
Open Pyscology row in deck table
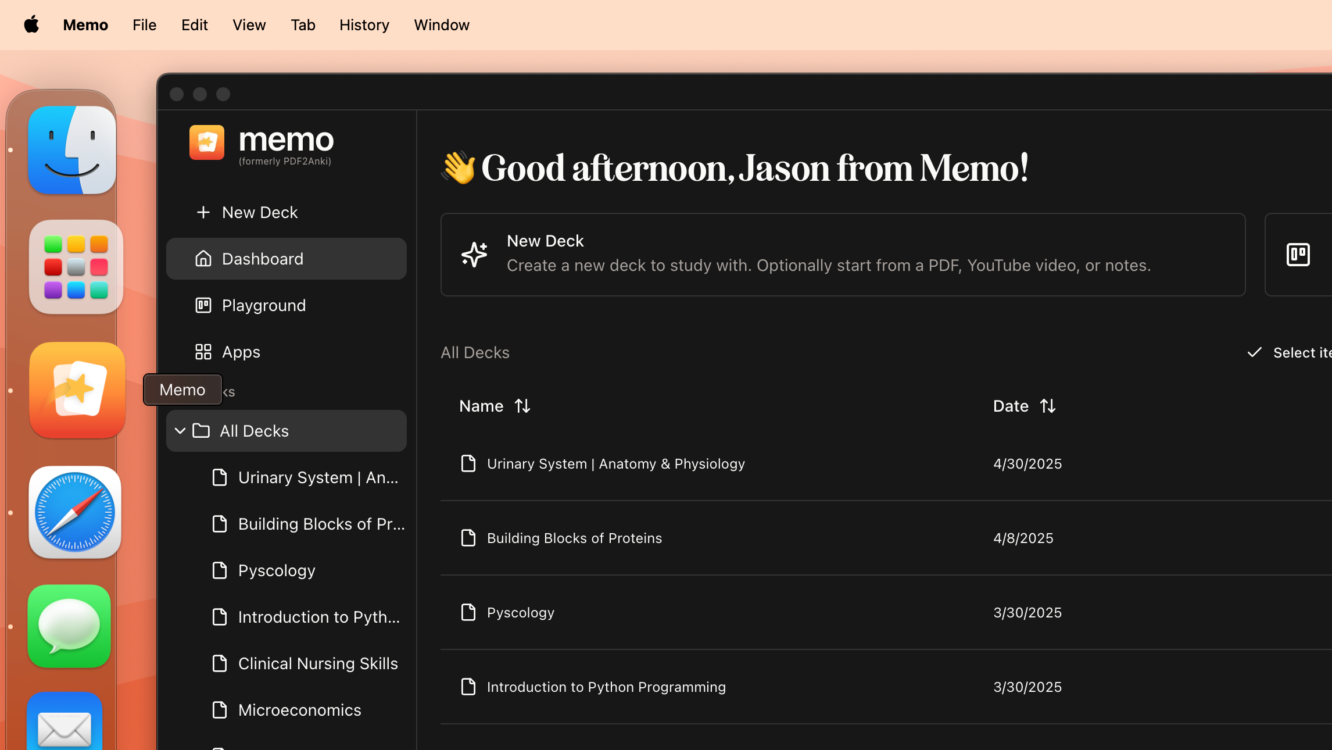[886, 612]
